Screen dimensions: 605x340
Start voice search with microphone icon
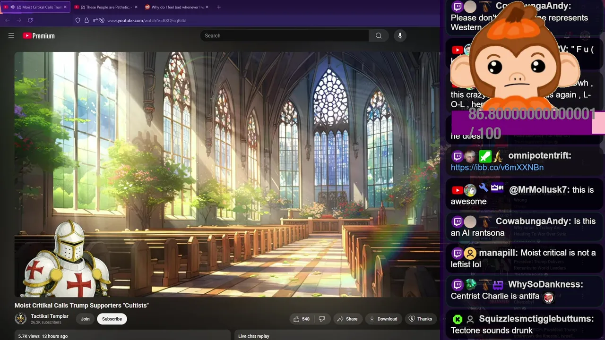pos(400,35)
